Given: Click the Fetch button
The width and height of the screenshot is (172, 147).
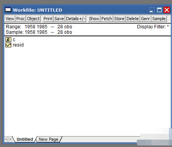Looking at the screenshot, I should point(107,19).
